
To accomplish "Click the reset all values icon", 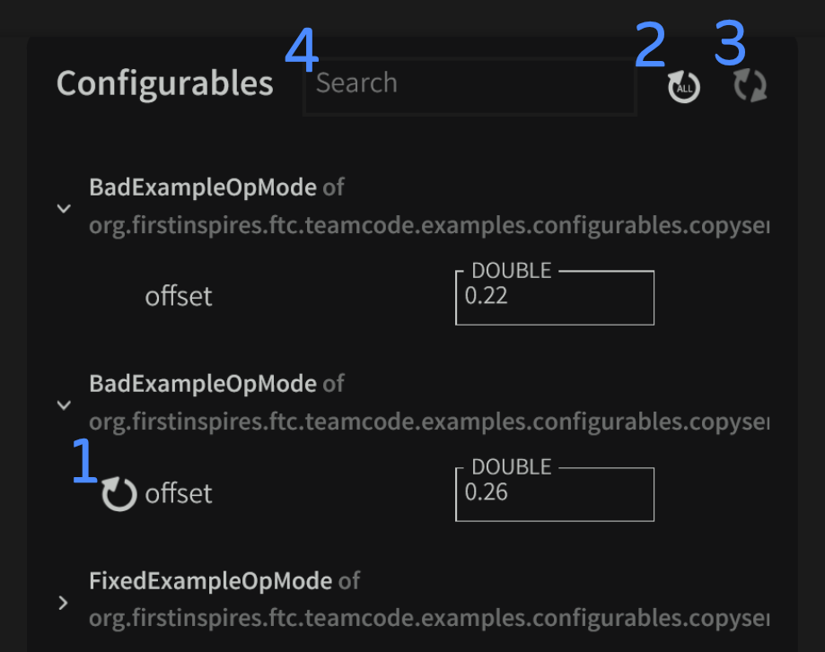I will coord(683,87).
